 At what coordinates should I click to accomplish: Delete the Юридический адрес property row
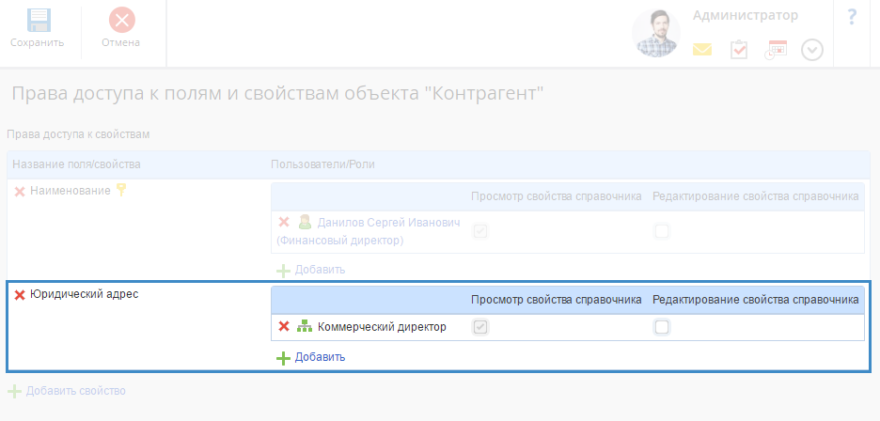point(20,295)
